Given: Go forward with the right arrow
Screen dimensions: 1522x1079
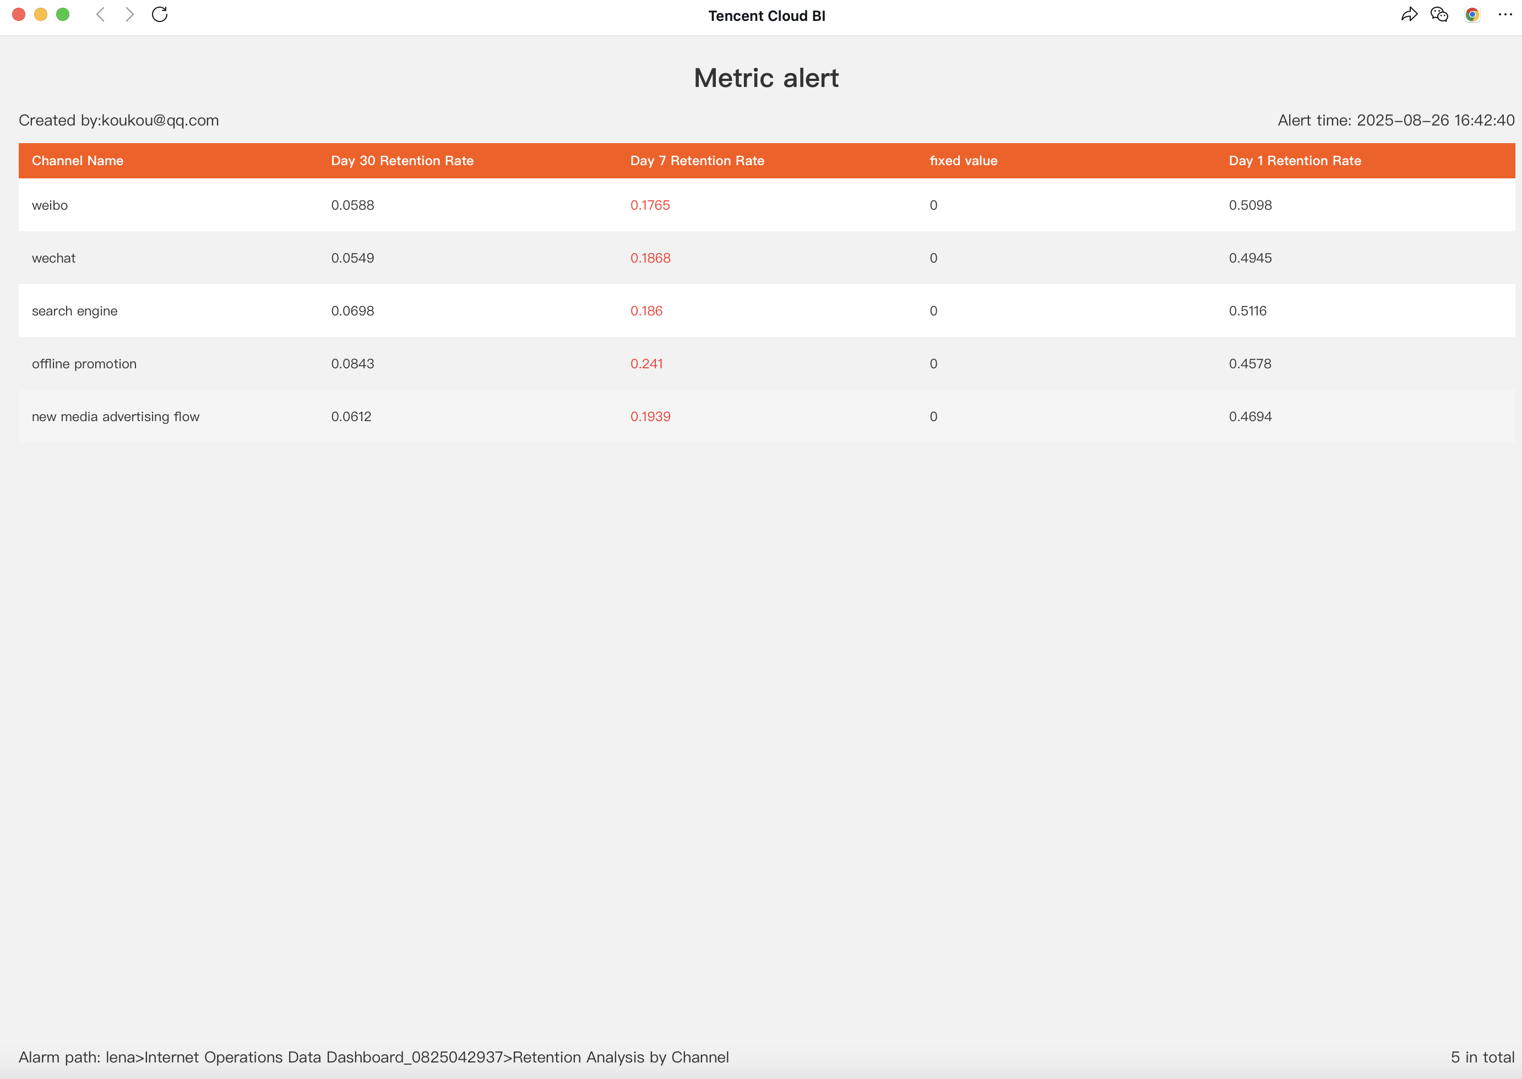Looking at the screenshot, I should [129, 15].
